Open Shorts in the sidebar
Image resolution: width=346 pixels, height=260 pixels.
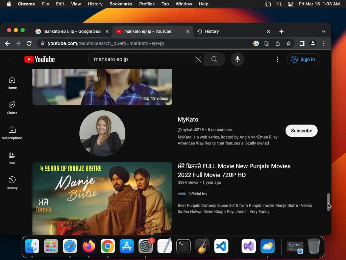12,108
